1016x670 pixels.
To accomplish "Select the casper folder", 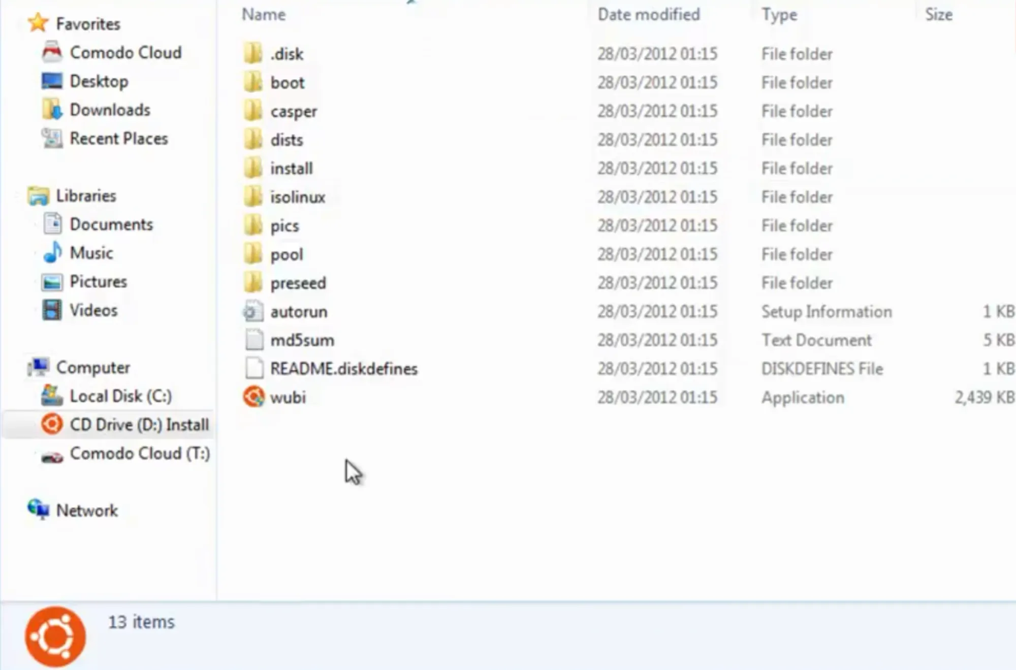I will pos(293,111).
